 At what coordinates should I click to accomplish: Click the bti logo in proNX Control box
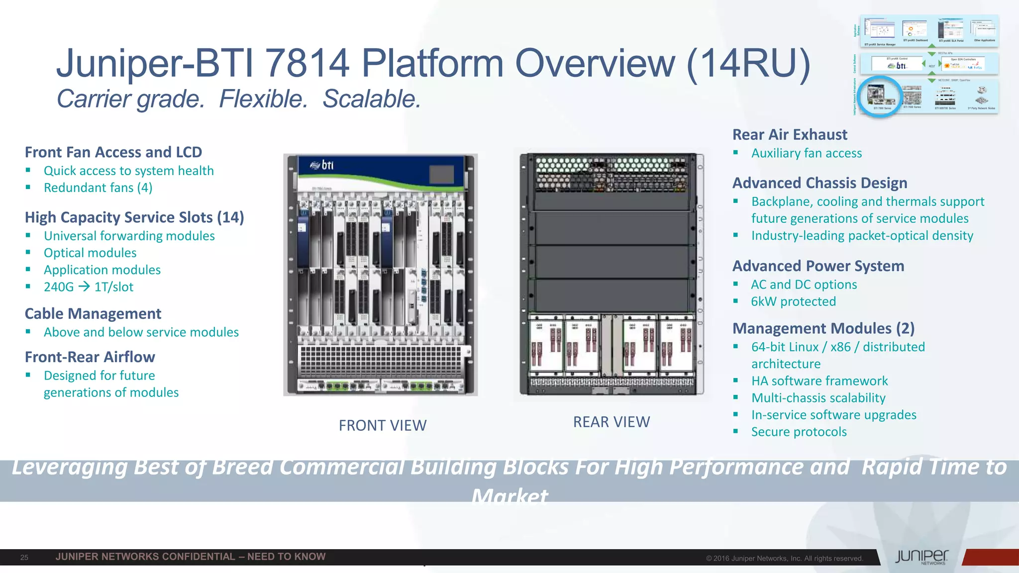(x=897, y=65)
